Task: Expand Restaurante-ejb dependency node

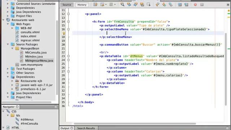Action: click(12, 81)
